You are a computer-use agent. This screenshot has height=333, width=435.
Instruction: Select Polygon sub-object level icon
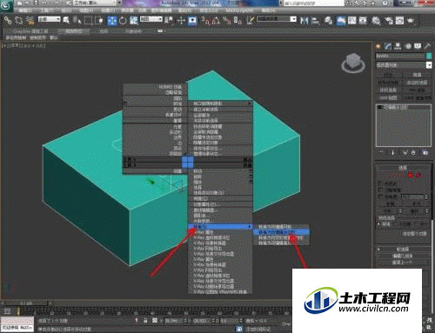410,175
